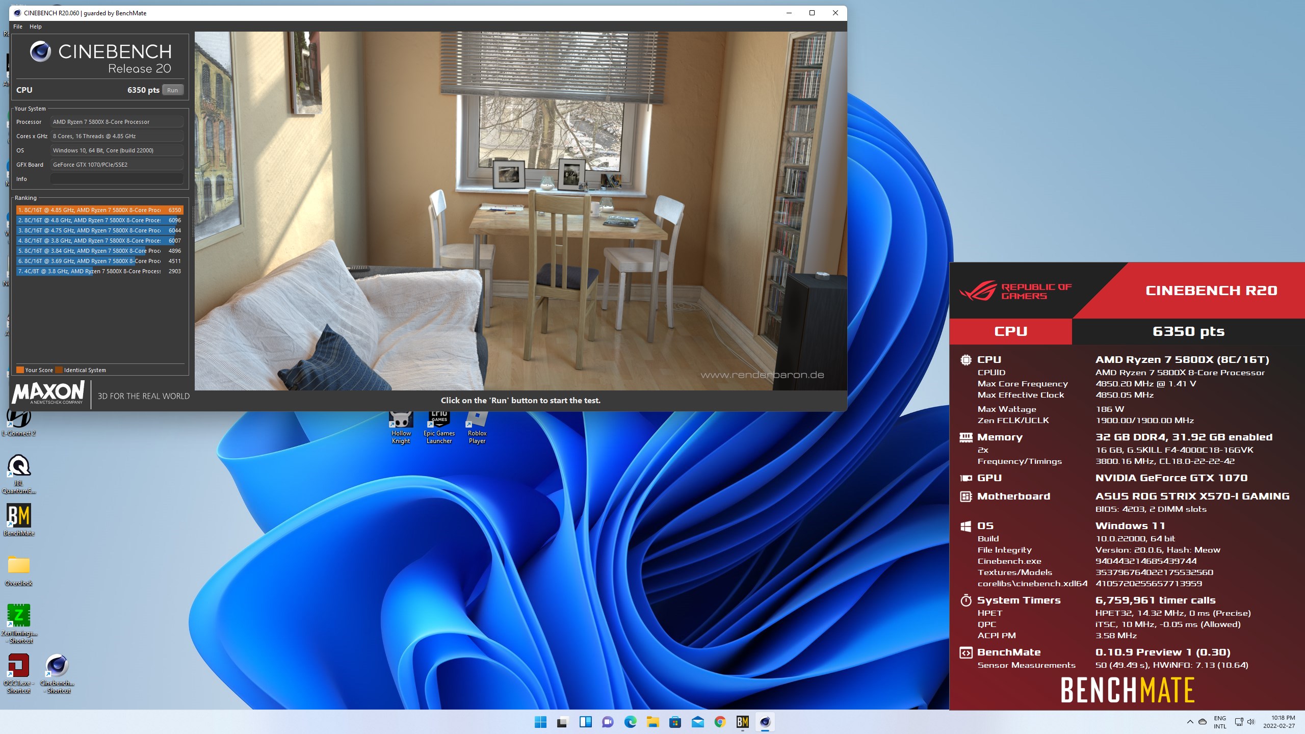Open the BenchMate desktop shortcut
Screen dimensions: 1305x734
coord(19,520)
